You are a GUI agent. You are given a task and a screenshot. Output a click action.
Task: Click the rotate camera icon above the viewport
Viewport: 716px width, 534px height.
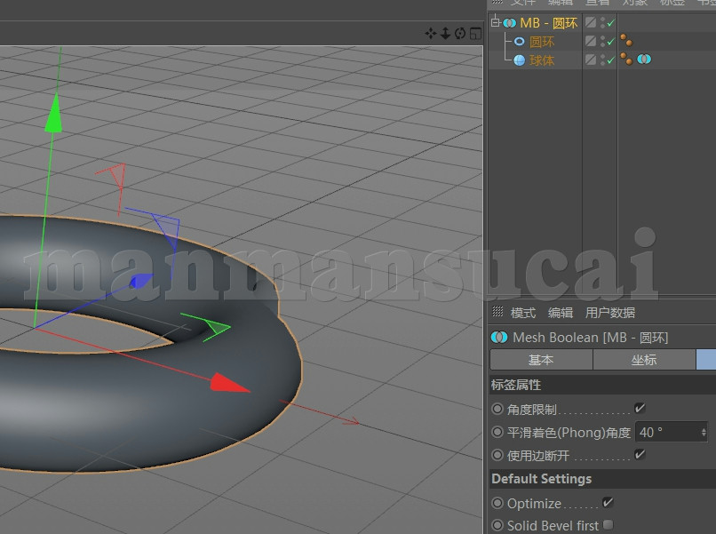pyautogui.click(x=460, y=33)
